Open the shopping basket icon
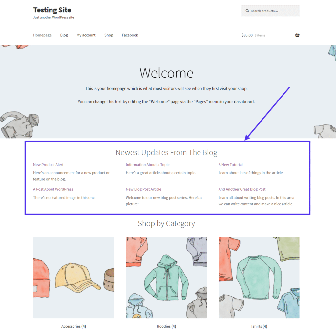The width and height of the screenshot is (336, 332). coord(297,35)
